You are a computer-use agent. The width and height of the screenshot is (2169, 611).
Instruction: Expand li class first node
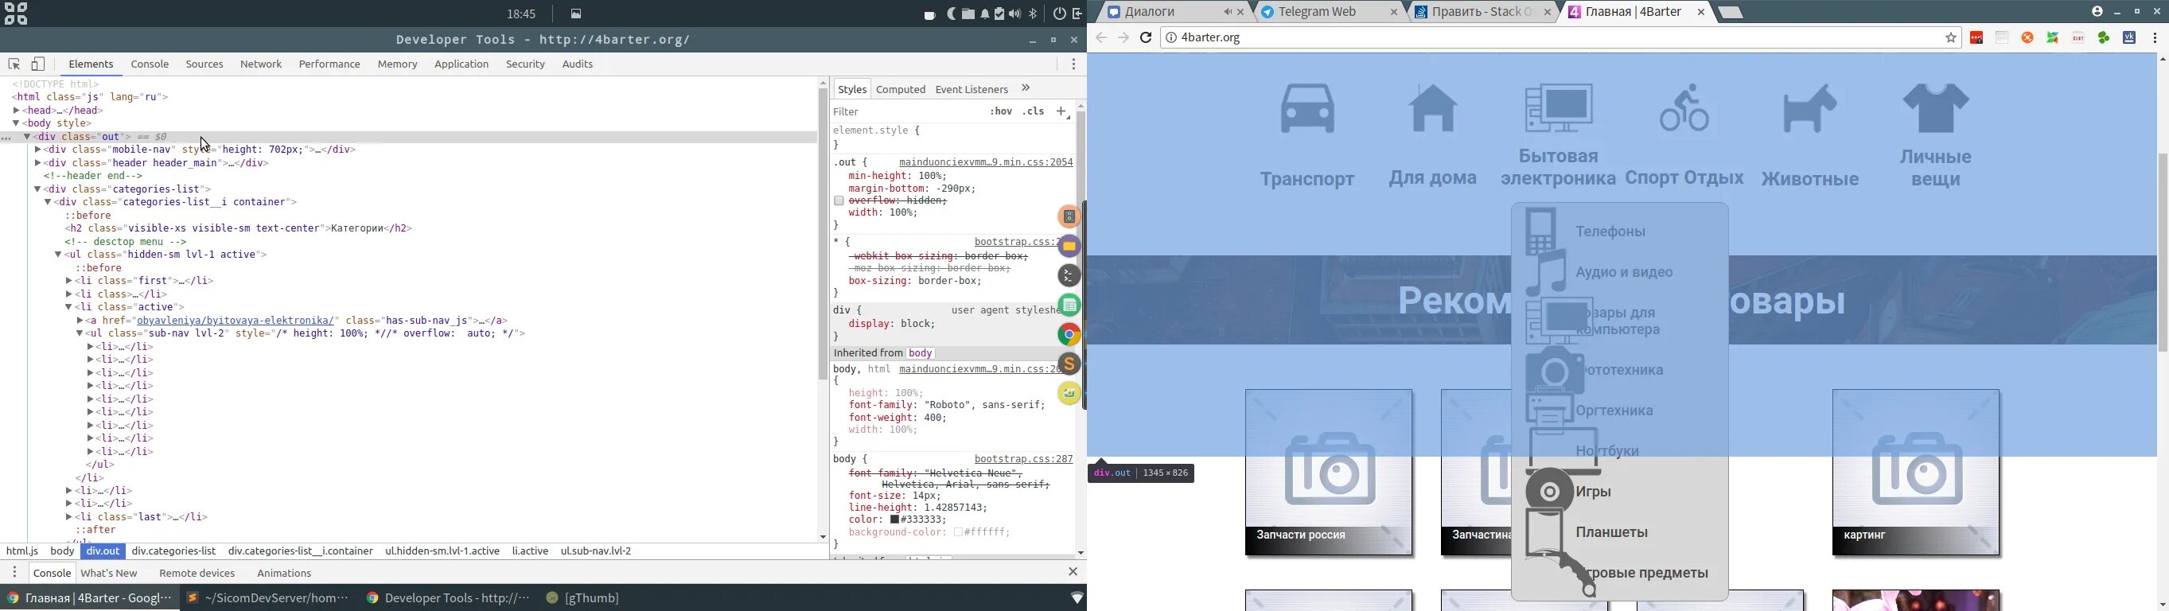point(70,281)
